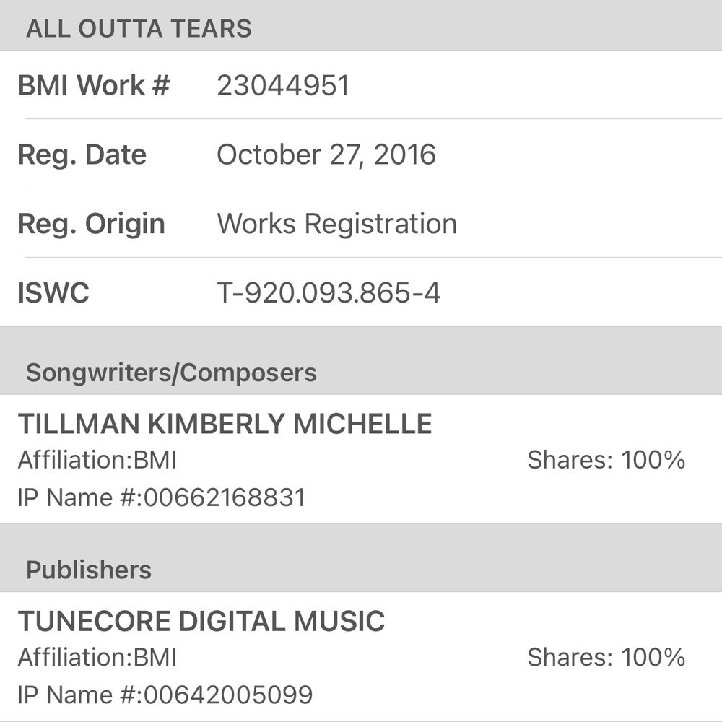
Task: Click Affiliation:BMI under Tunecore Digital Music
Action: click(97, 658)
